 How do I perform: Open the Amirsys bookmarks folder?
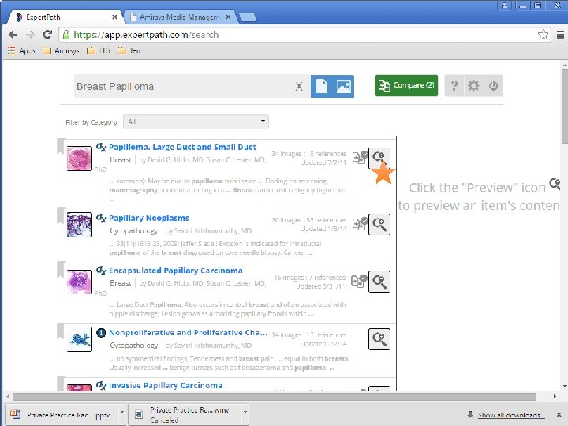tap(61, 50)
